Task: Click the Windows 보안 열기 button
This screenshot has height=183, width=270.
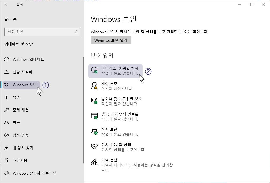Action: [x=111, y=40]
